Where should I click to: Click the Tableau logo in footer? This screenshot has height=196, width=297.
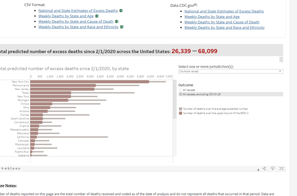(11, 168)
